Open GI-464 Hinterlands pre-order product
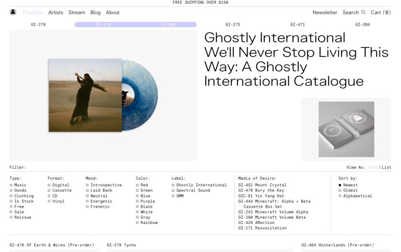This screenshot has height=252, width=401. [338, 245]
